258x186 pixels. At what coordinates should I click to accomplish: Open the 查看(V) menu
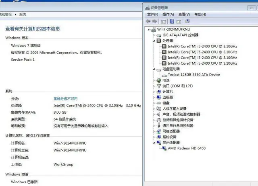pyautogui.click(x=184, y=14)
